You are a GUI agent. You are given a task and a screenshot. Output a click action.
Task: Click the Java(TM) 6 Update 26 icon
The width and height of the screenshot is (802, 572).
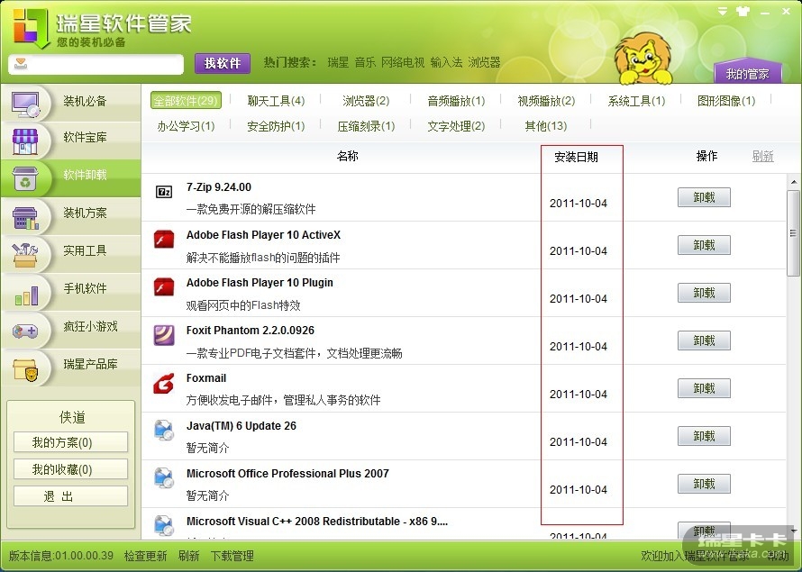pos(164,430)
